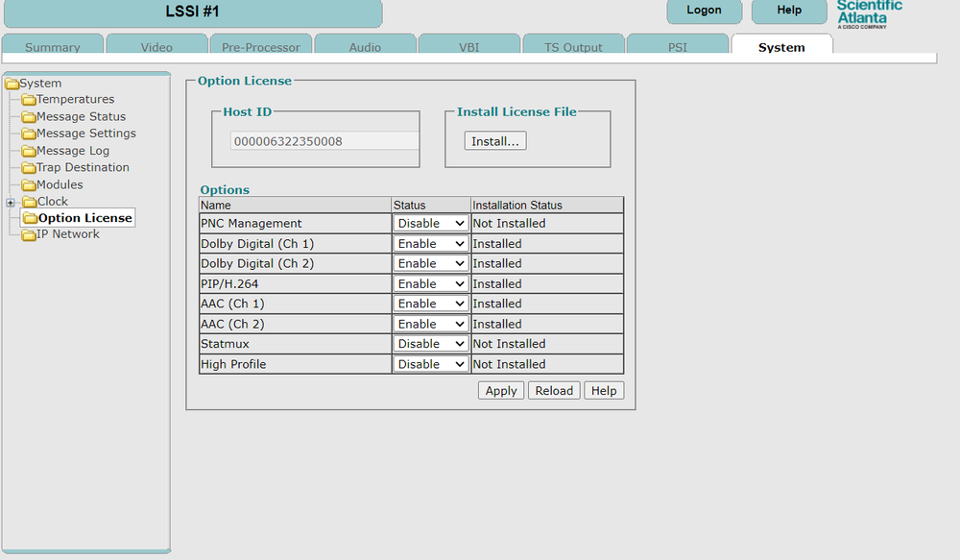Click the Host ID field
Screen dimensions: 960x560
pyautogui.click(x=324, y=141)
